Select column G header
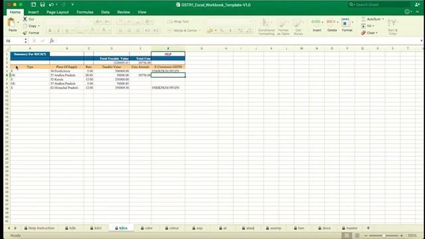The height and width of the screenshot is (239, 425). 201,48
